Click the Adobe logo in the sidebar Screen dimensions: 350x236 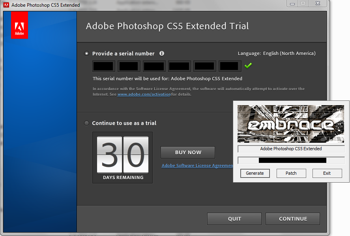coord(19,25)
